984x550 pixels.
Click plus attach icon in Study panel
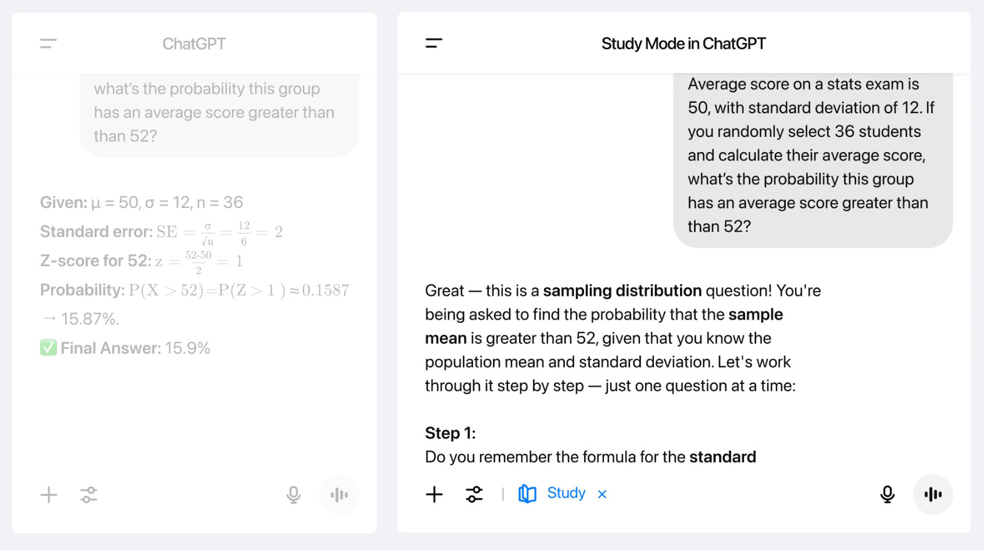point(434,494)
